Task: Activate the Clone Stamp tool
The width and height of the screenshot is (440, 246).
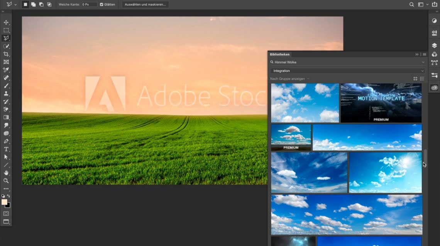Action: point(6,94)
